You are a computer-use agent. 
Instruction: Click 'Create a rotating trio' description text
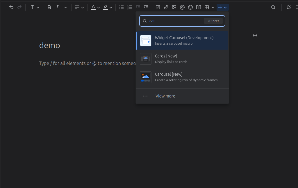187,80
